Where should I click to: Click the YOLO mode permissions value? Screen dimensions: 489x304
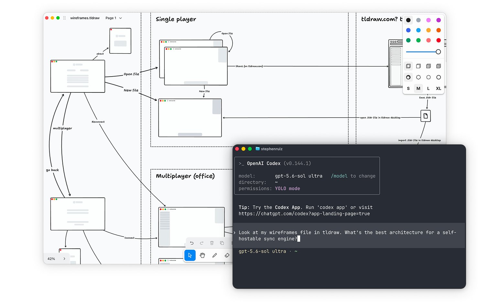(288, 189)
